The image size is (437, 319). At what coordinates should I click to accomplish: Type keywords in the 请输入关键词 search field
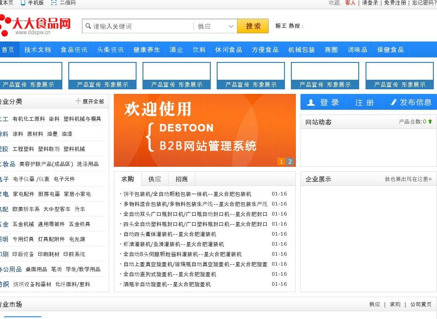[x=137, y=26]
